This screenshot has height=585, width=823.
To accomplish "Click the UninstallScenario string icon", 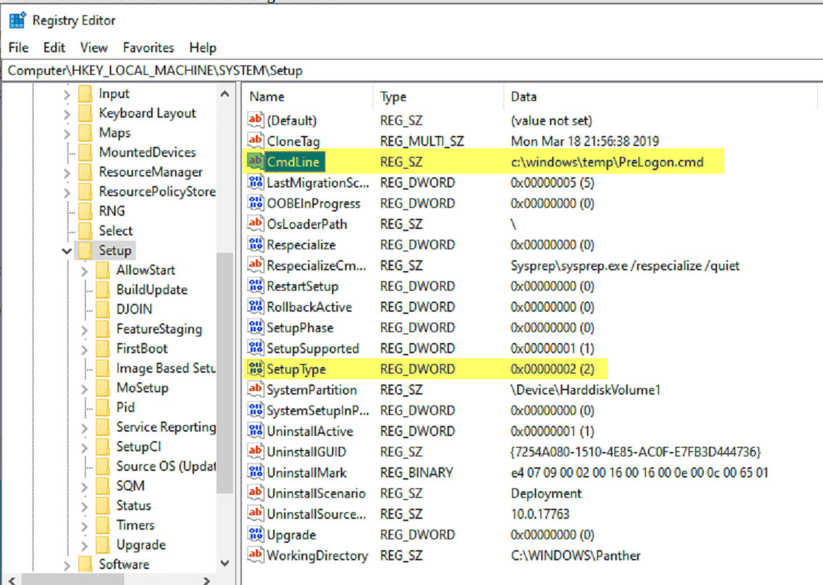I will pyautogui.click(x=256, y=493).
